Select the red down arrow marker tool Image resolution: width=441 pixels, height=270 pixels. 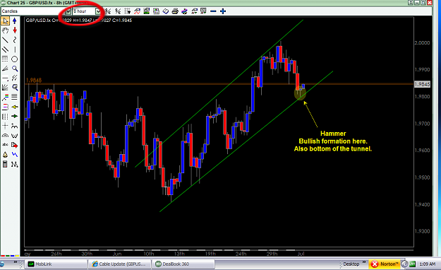(15, 30)
